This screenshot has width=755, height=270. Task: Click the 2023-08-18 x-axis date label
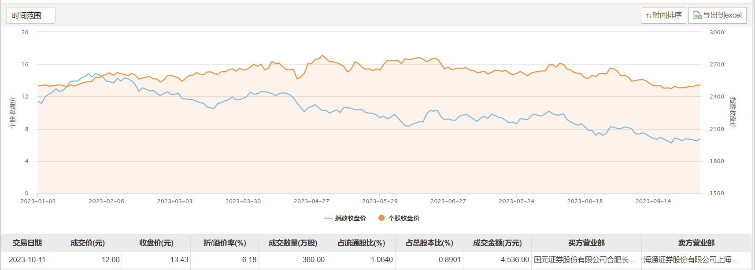click(x=585, y=201)
